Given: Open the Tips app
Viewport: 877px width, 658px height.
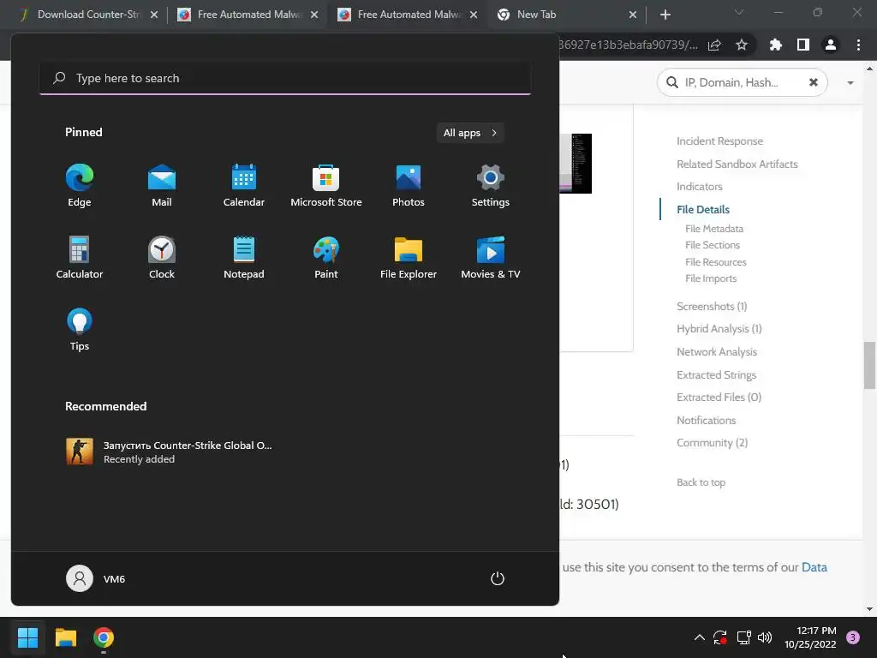Looking at the screenshot, I should point(80,329).
